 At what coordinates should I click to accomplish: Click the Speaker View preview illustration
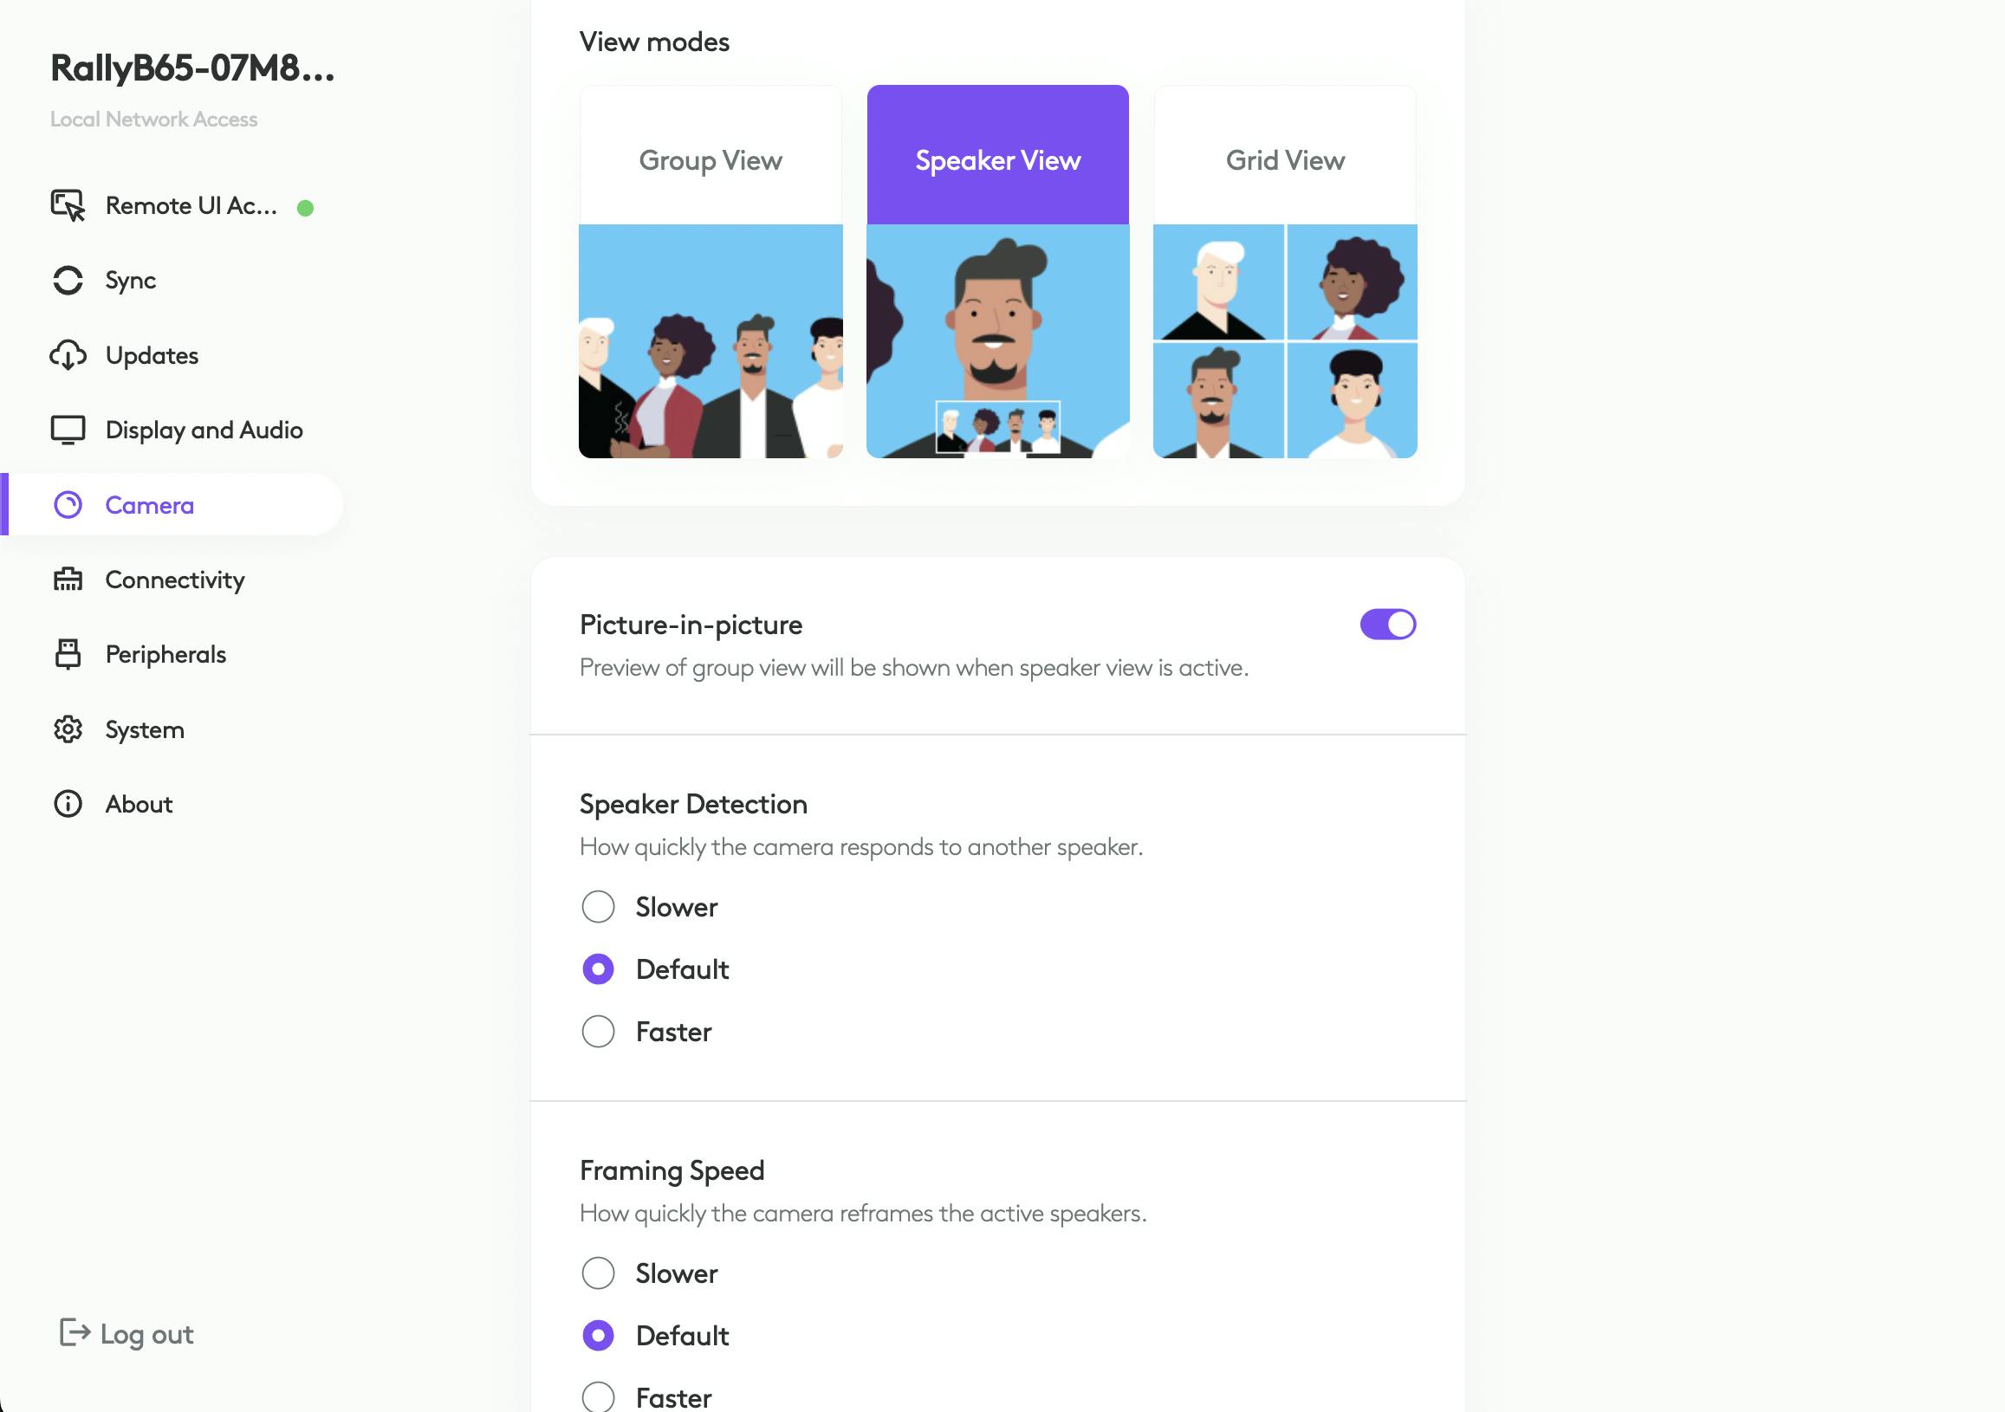pos(997,341)
